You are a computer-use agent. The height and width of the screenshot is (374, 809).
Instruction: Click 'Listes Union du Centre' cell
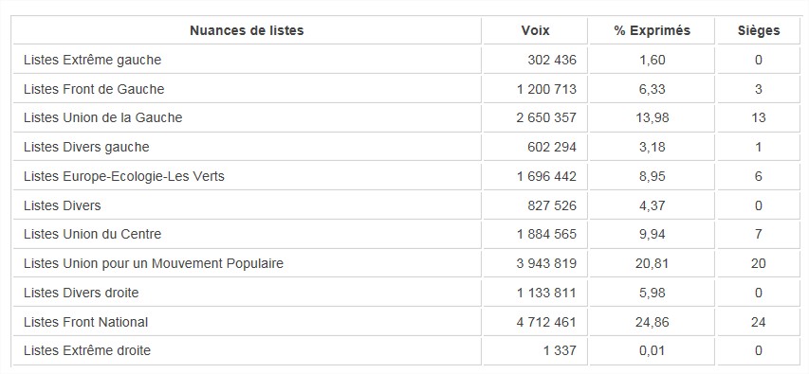[247, 235]
